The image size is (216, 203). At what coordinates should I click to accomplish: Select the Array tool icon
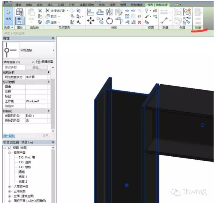(127, 16)
